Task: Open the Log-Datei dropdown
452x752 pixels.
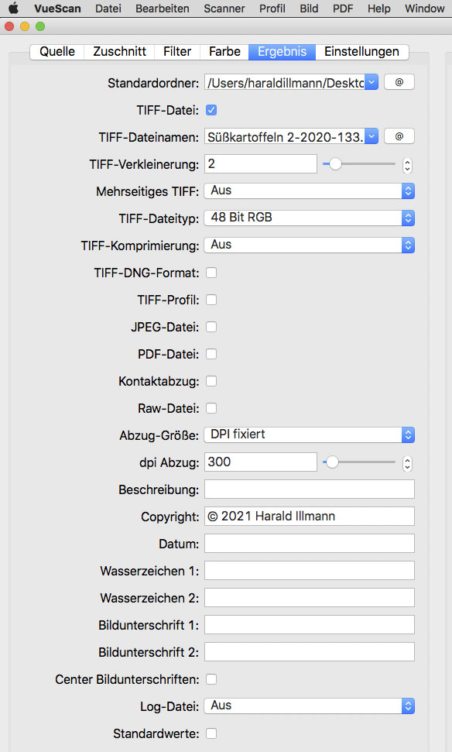Action: tap(309, 706)
